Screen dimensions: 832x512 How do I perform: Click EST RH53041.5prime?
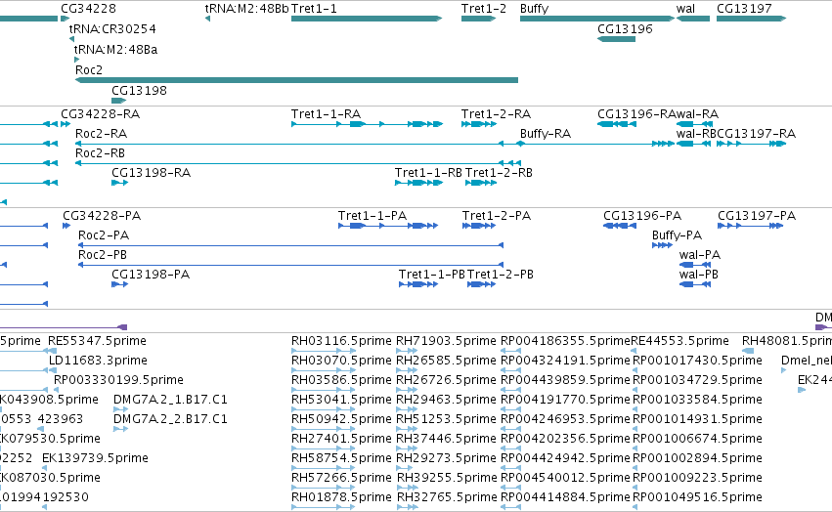tap(341, 399)
